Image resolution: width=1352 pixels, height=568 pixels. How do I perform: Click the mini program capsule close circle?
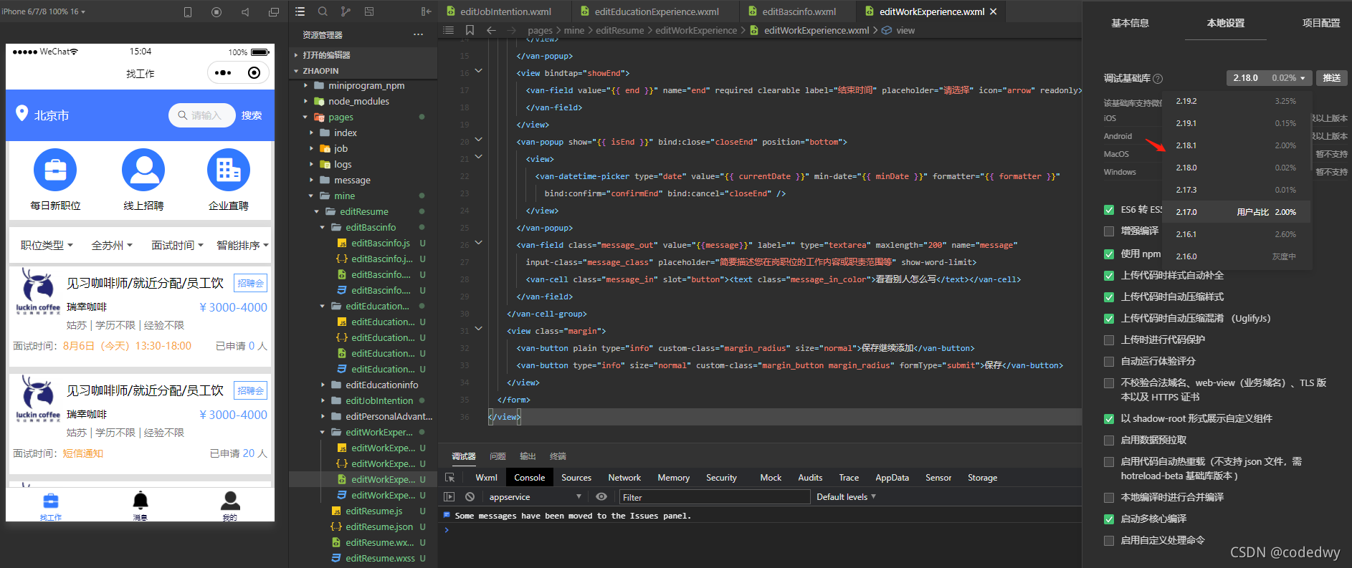(x=254, y=72)
